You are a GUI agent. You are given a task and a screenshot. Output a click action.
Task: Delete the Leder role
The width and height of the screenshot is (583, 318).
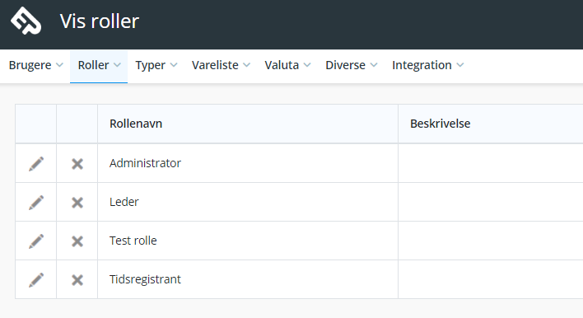(x=77, y=203)
